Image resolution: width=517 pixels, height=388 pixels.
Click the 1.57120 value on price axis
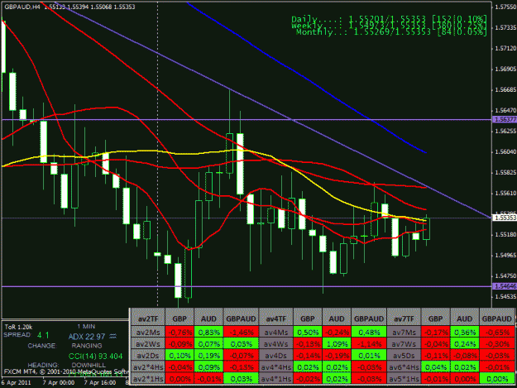pyautogui.click(x=505, y=49)
